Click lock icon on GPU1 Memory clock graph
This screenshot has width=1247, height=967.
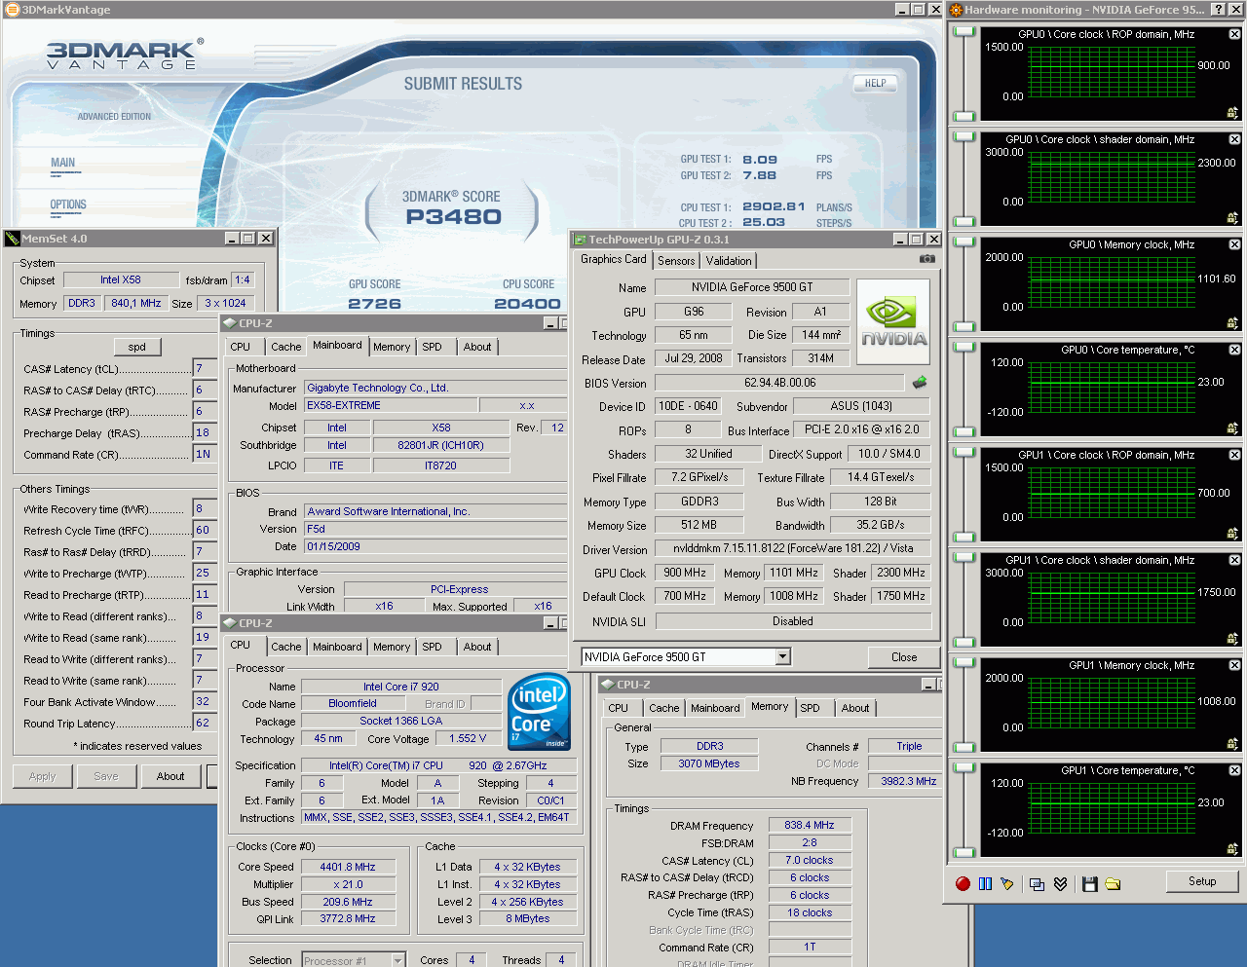(x=1232, y=744)
